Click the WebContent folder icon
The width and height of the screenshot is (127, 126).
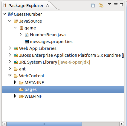[x=16, y=76]
